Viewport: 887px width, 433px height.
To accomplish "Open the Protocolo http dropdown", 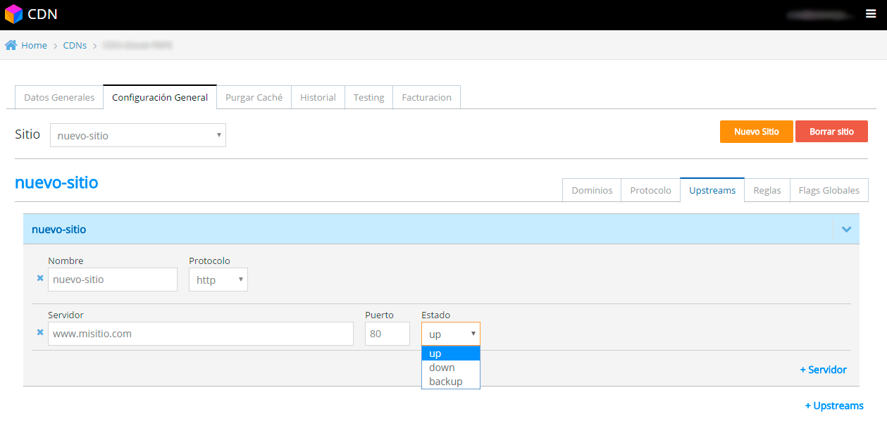I will [x=218, y=280].
